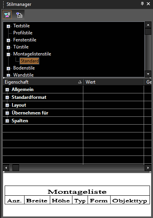
Task: Expand the Bodenstile tree node
Action: tap(8, 68)
